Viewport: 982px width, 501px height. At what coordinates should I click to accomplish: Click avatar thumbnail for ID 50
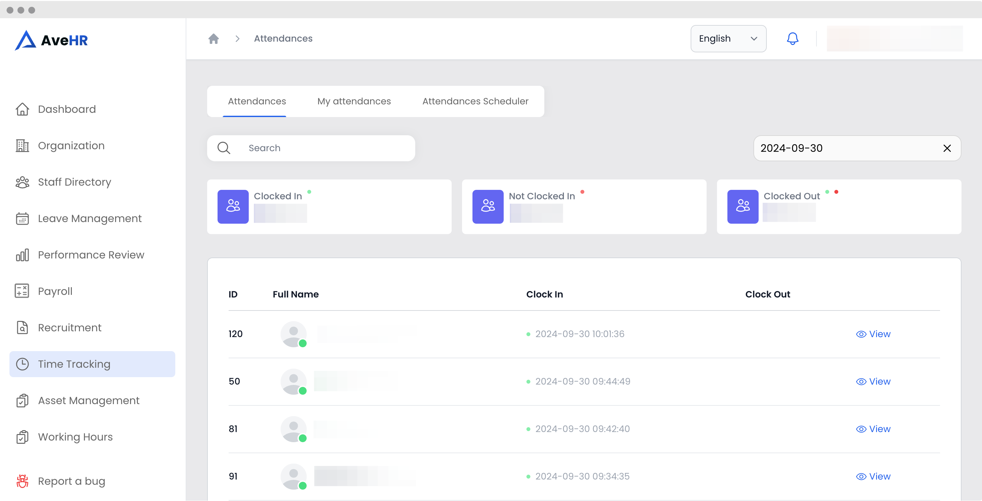294,381
